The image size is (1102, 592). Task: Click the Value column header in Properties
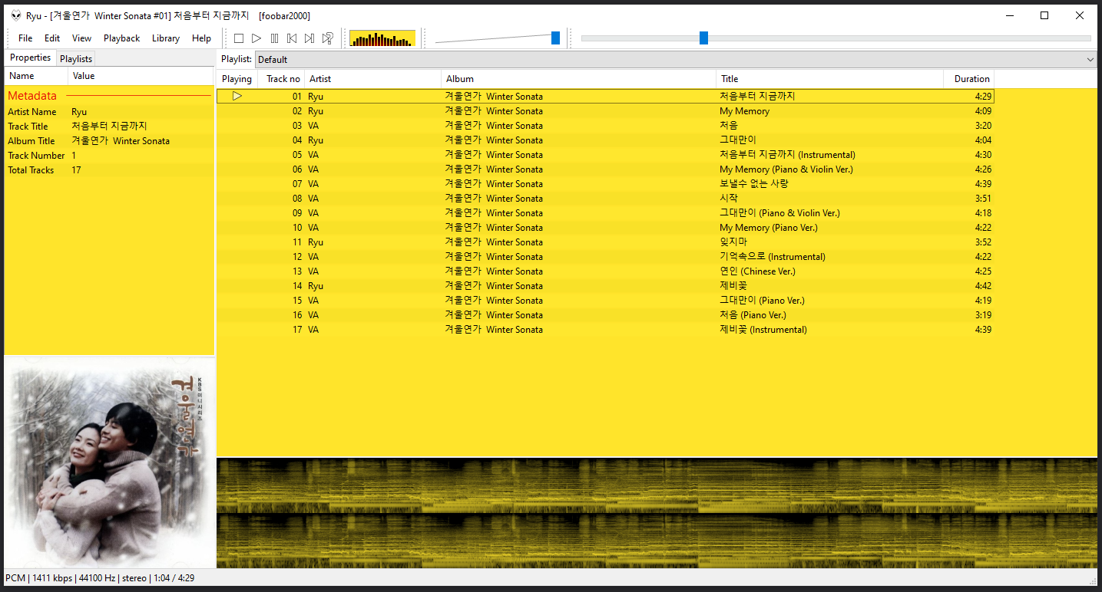tap(141, 76)
